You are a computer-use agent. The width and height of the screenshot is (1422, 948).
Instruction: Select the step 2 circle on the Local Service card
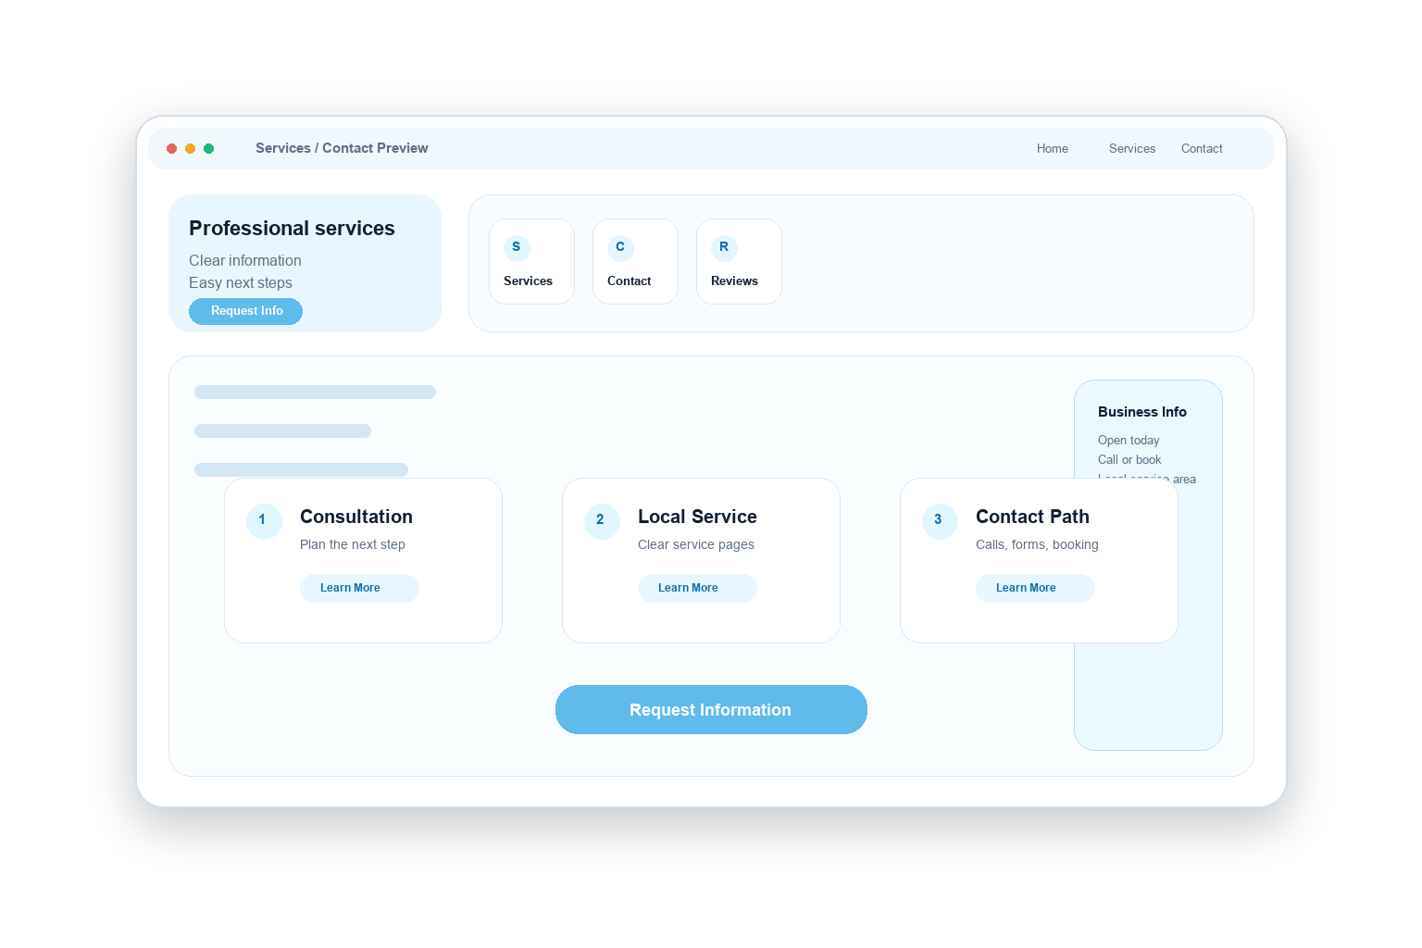coord(602,520)
